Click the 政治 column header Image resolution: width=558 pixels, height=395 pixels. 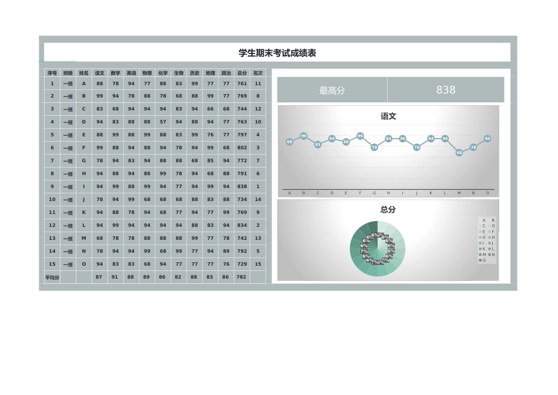pos(226,73)
